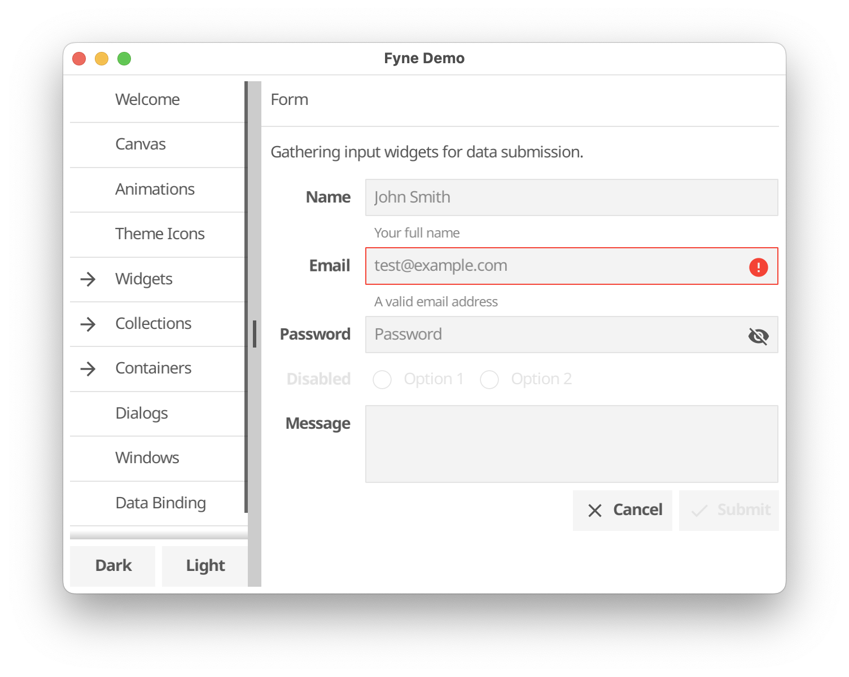
Task: Click the sidebar vertical scrollbar
Action: (246, 297)
